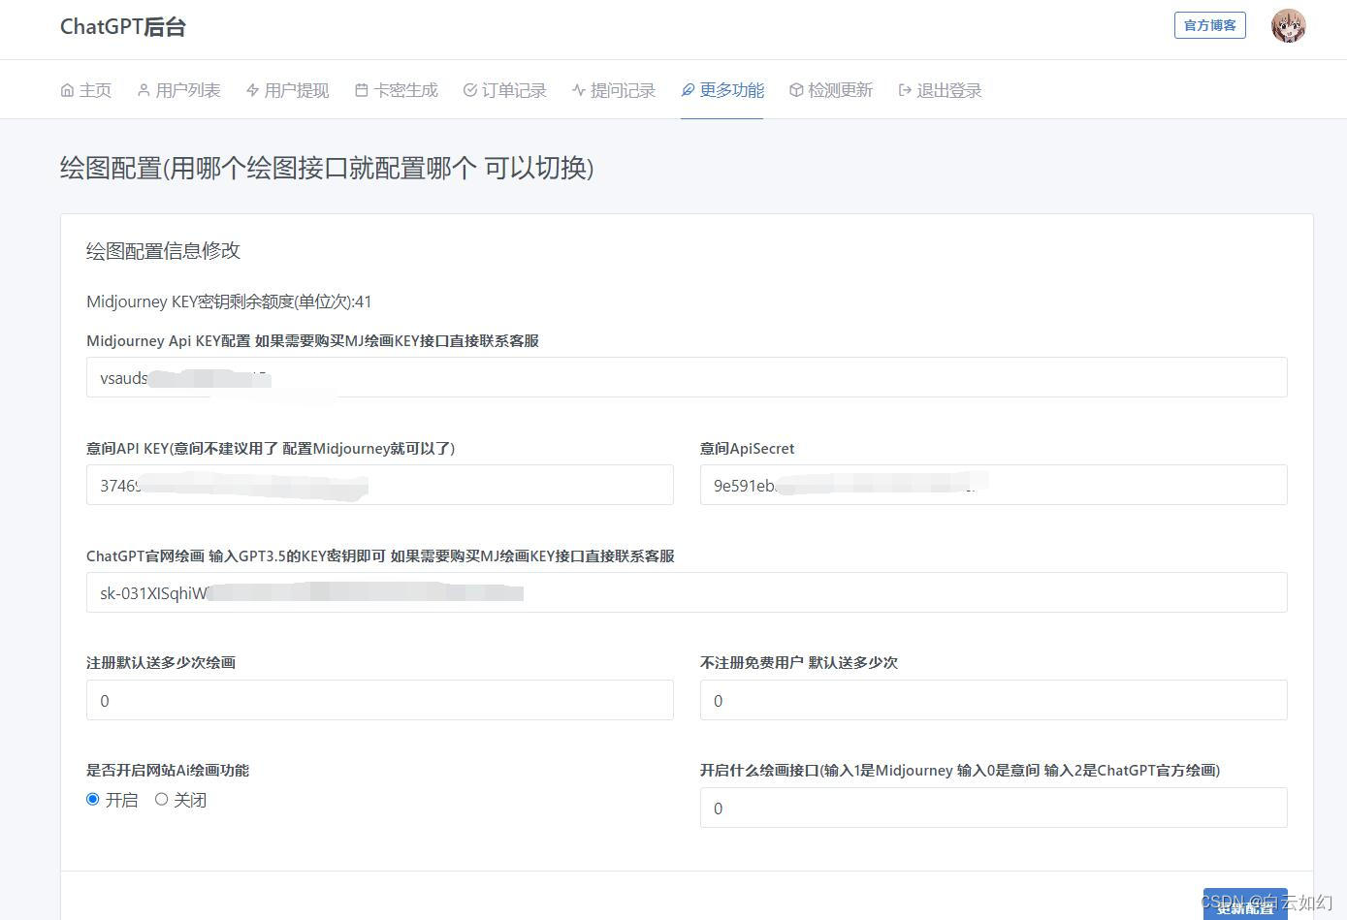Click the 绘图配置 page heading
Viewport: 1347px width, 920px height.
(x=327, y=168)
